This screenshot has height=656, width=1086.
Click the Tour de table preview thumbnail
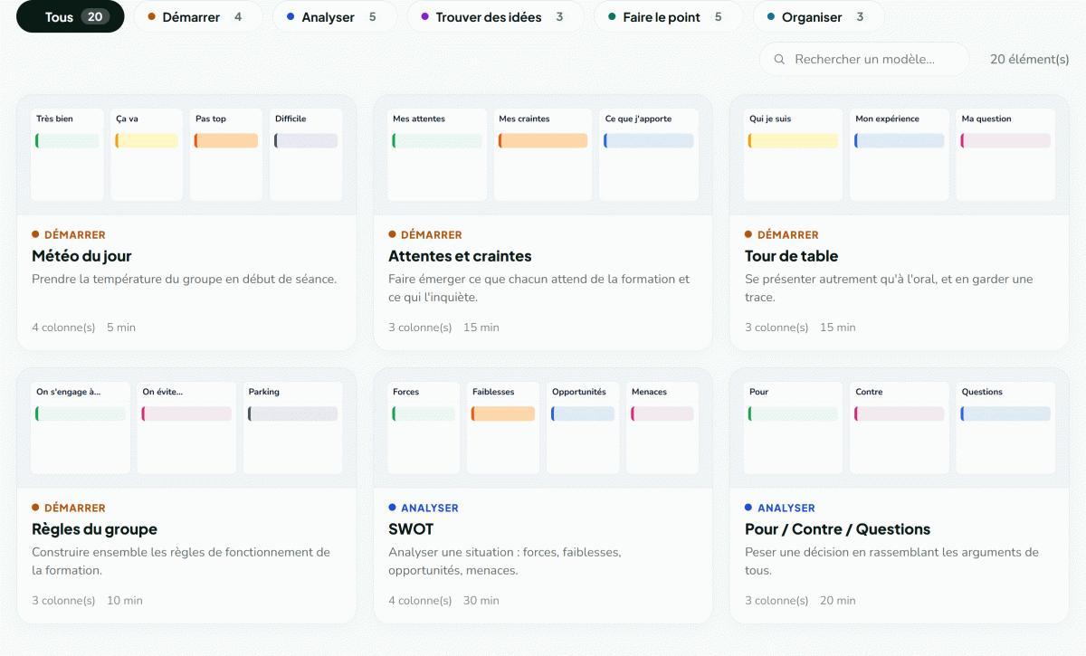(899, 155)
